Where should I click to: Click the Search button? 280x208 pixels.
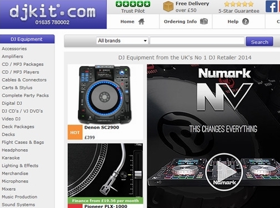pyautogui.click(x=259, y=42)
